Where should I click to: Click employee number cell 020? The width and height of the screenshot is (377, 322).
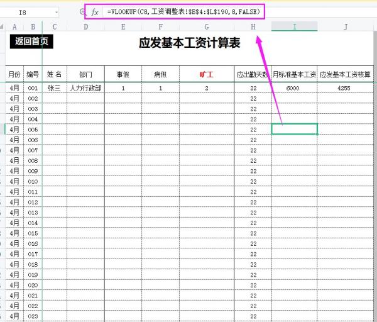(33, 285)
